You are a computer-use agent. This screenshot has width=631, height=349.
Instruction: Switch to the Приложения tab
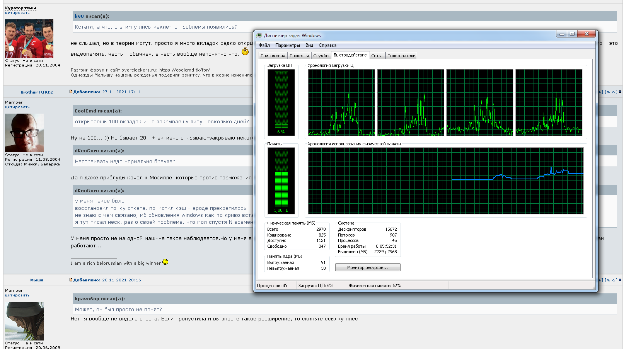(273, 56)
